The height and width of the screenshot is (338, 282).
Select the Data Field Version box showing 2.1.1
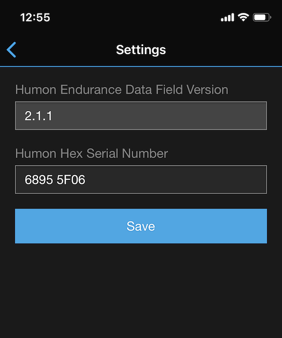tap(141, 116)
